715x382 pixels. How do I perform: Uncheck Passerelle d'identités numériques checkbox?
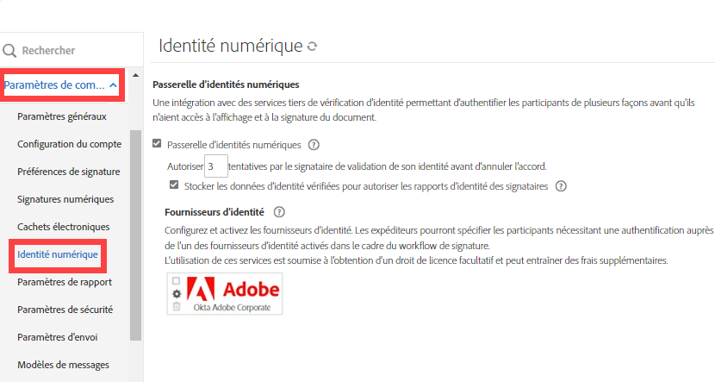(157, 145)
